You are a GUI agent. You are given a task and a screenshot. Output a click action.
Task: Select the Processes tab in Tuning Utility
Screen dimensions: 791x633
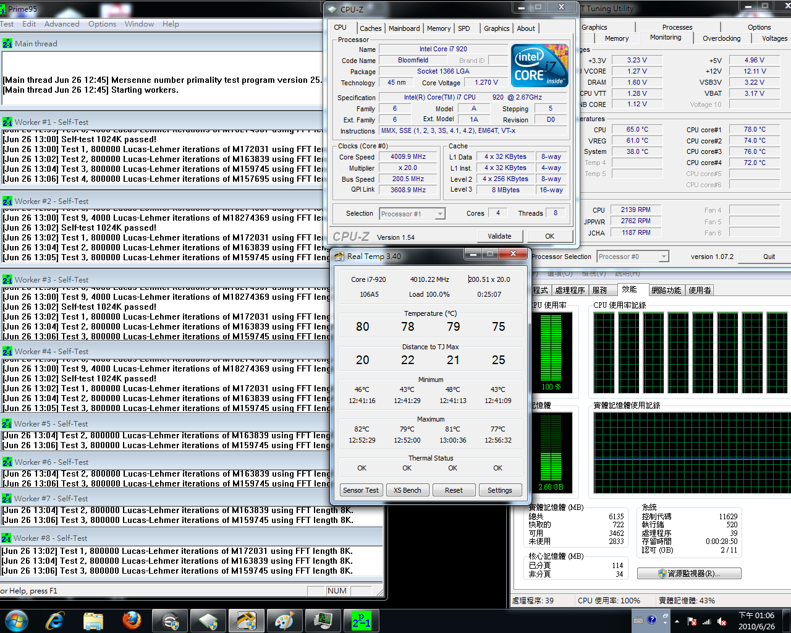pos(677,27)
